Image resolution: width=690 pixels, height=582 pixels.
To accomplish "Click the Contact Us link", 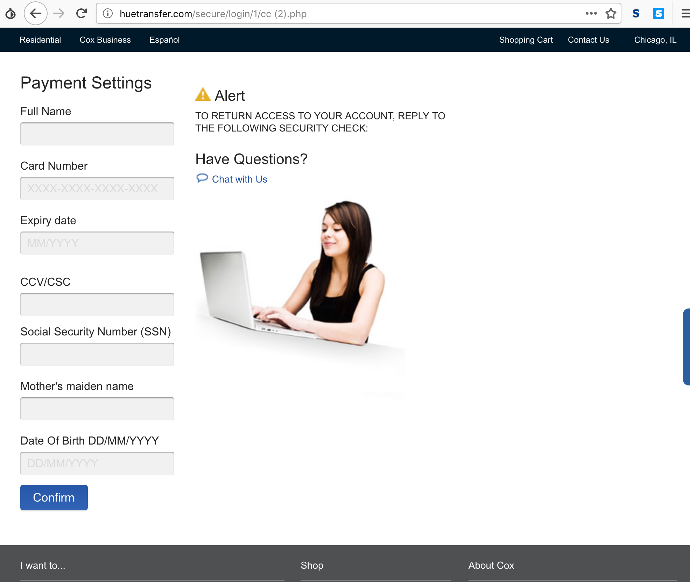I will [588, 40].
